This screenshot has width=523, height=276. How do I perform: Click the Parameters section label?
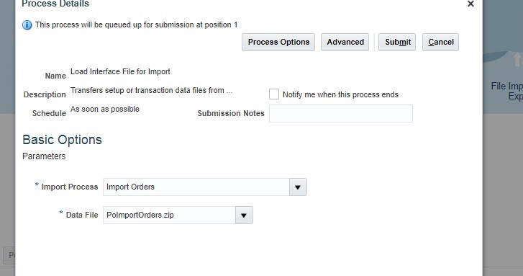44,156
